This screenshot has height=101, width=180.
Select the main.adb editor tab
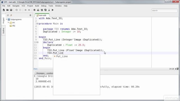(42, 15)
